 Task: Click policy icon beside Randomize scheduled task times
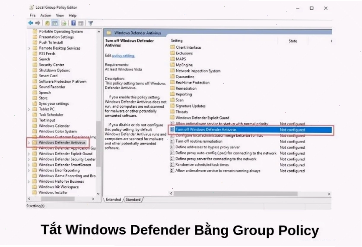[x=172, y=165]
